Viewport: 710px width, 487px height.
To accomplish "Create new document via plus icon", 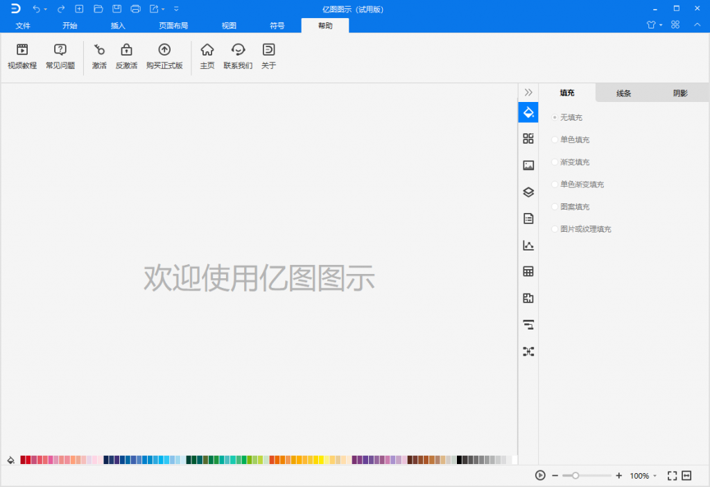I will click(79, 8).
